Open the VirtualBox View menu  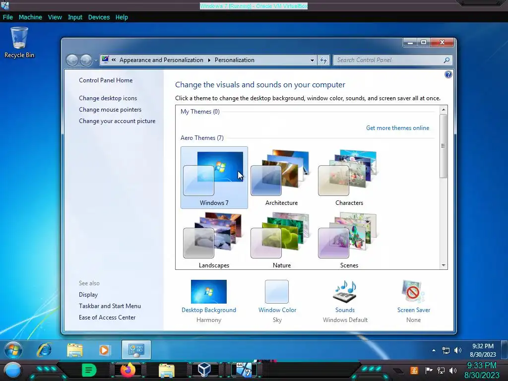coord(55,17)
